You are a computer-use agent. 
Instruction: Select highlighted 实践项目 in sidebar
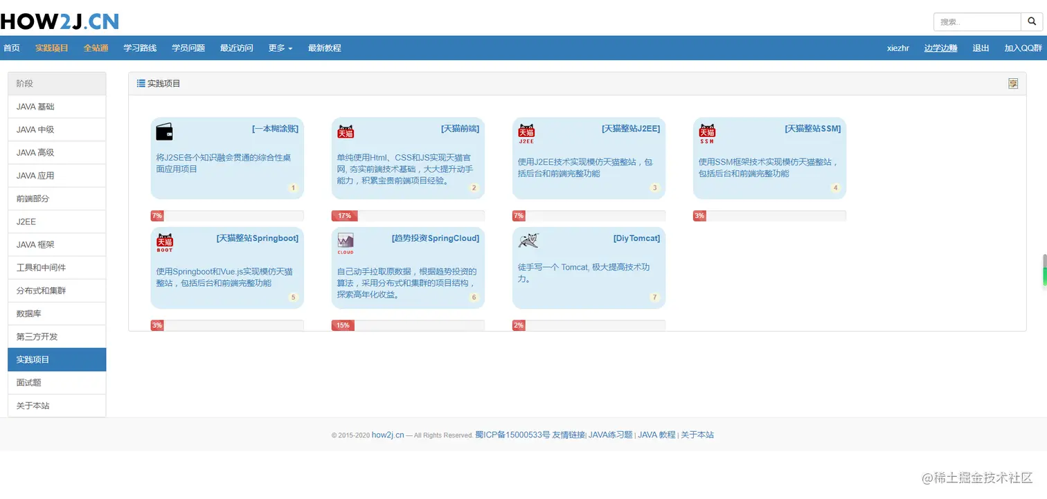click(57, 360)
